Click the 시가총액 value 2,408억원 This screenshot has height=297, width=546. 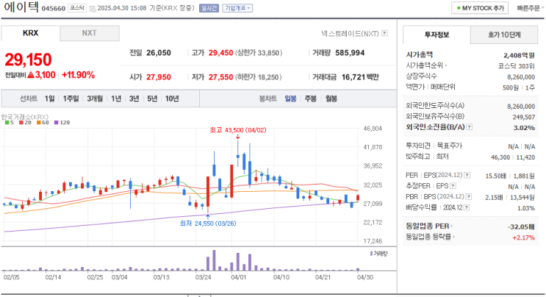(x=519, y=55)
